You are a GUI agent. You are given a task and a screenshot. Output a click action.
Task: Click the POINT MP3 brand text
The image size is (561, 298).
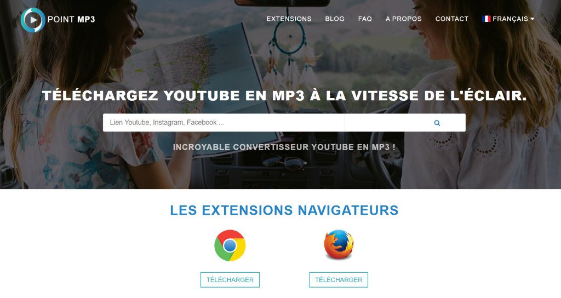coord(71,19)
